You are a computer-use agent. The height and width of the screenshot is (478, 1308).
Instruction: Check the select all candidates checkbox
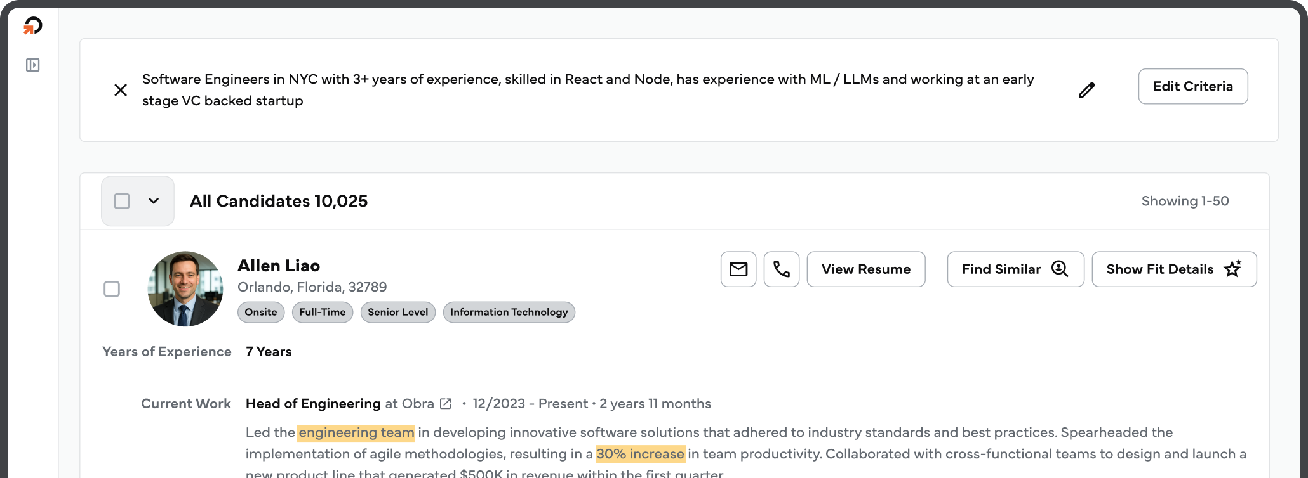tap(122, 201)
